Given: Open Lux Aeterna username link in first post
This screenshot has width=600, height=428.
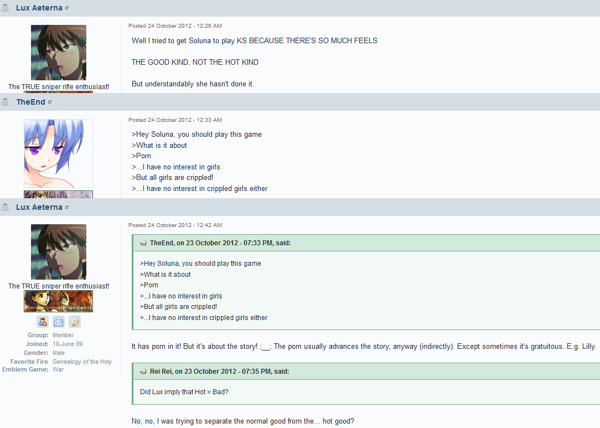Looking at the screenshot, I should tap(39, 8).
